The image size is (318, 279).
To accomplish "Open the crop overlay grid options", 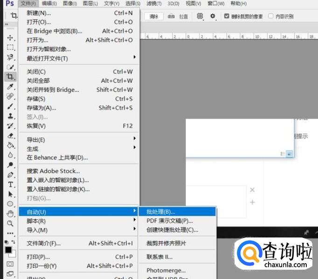I will coord(200,16).
